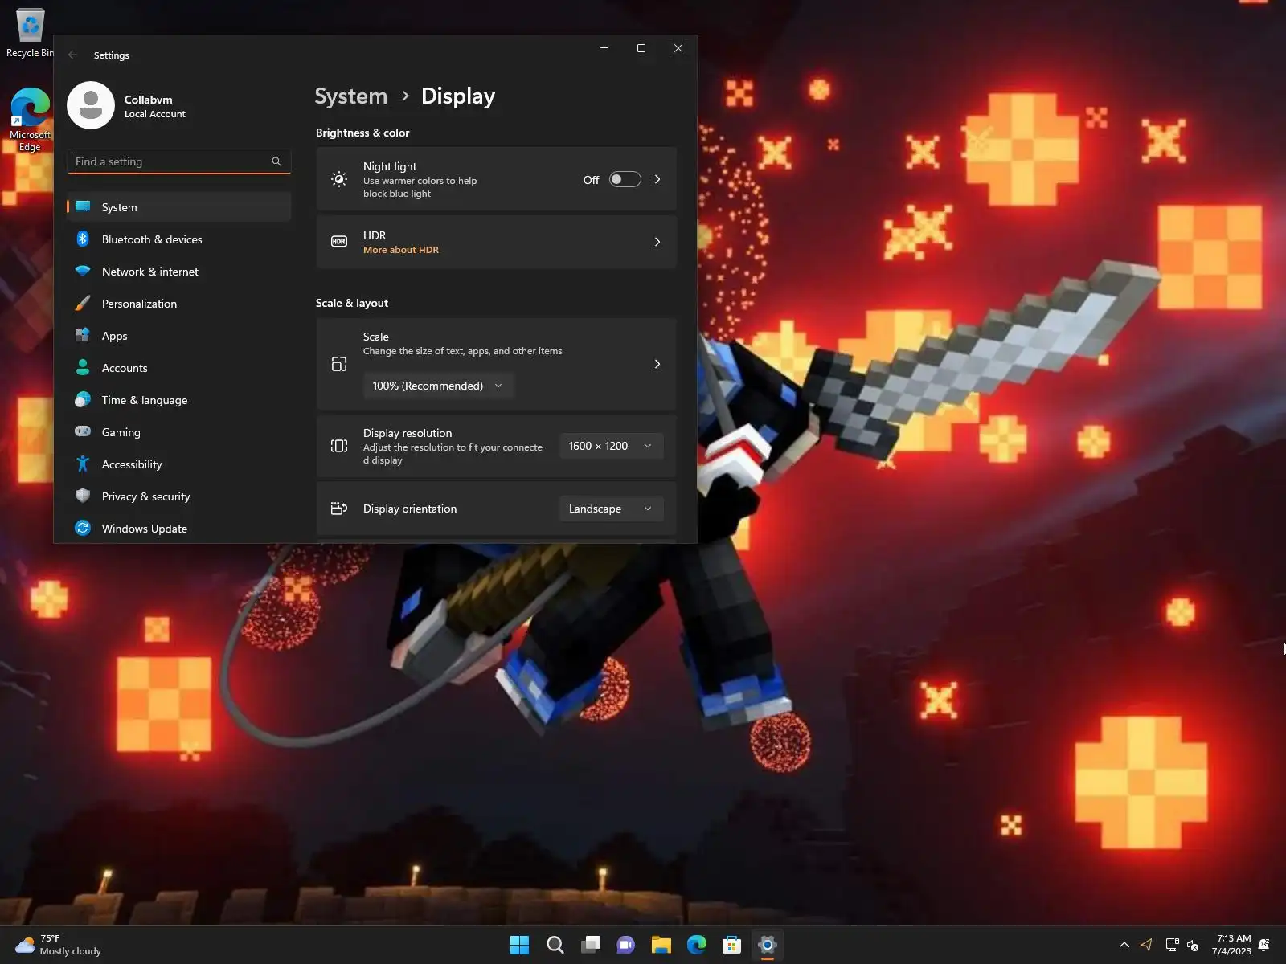Image resolution: width=1286 pixels, height=964 pixels.
Task: Click the Settings gear on the taskbar
Action: tap(767, 945)
